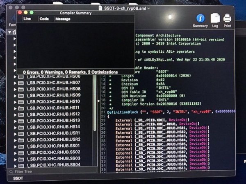Select _SB.PCI0.XHC.RHUB.SS04 in the tree
Viewport: 246px width, 184px height.
(x=53, y=165)
